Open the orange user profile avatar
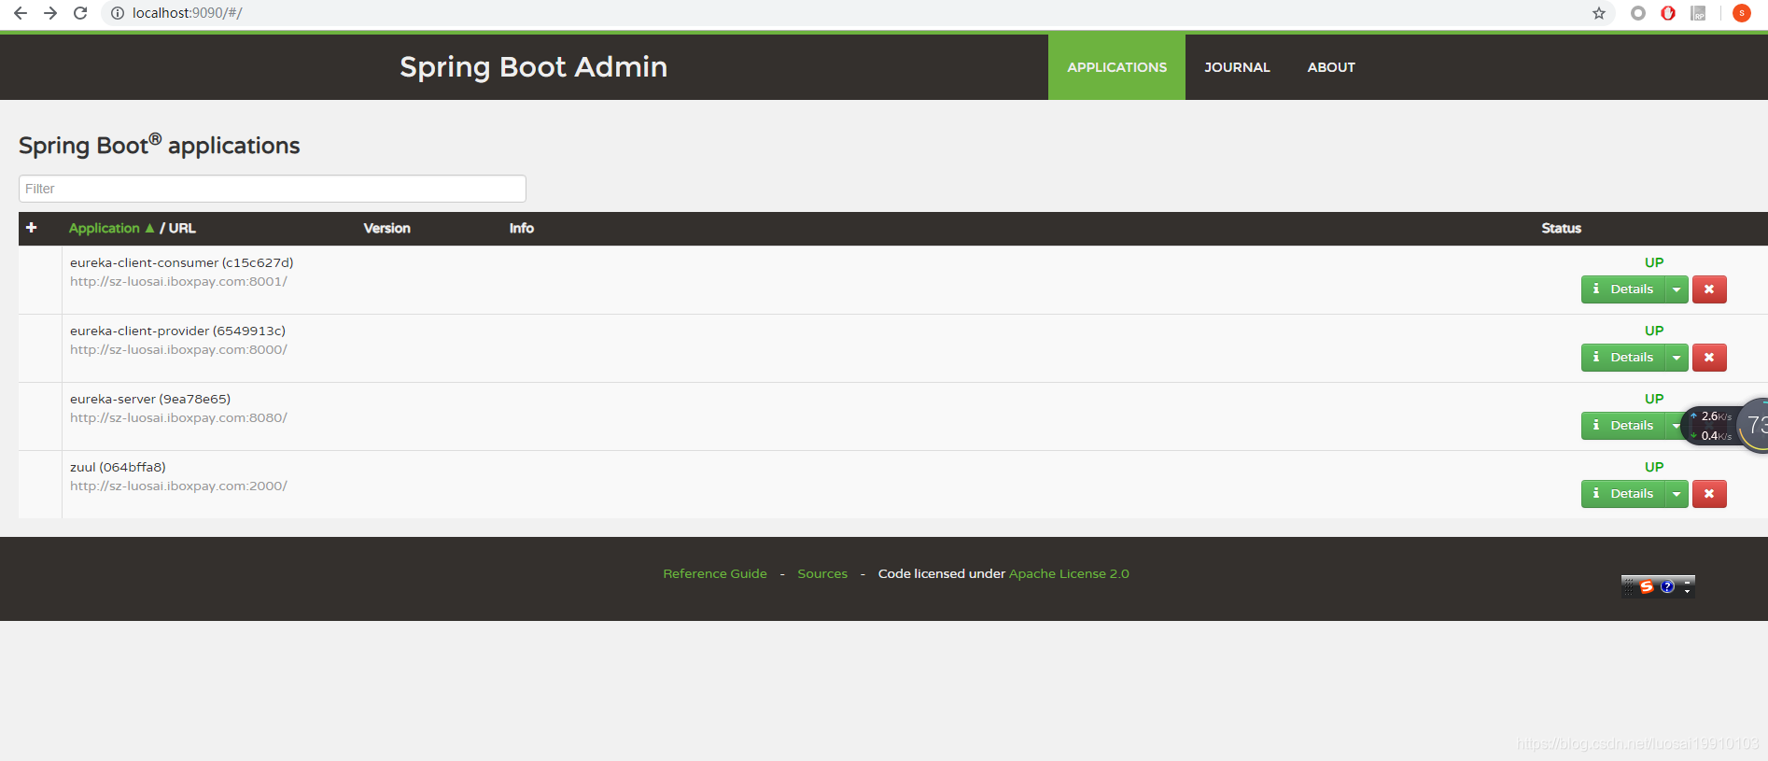Screen dimensions: 1768x761 [x=1742, y=13]
